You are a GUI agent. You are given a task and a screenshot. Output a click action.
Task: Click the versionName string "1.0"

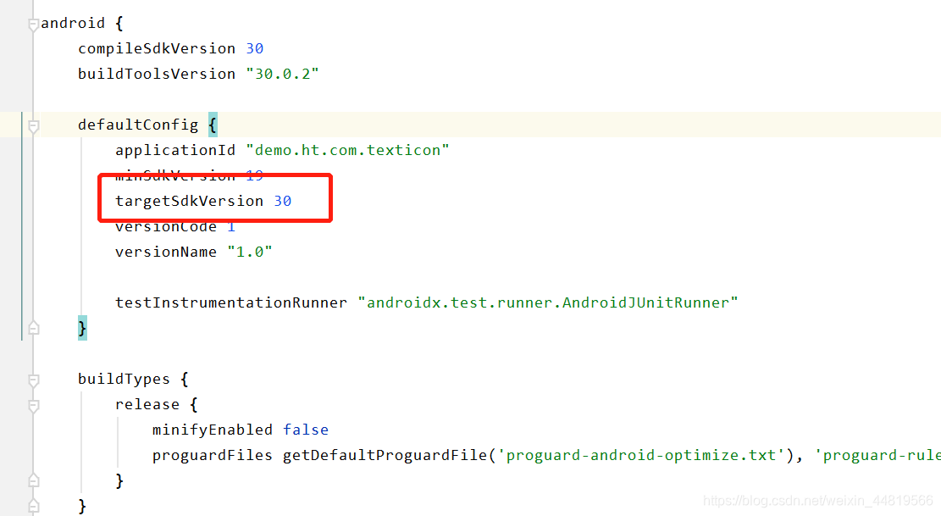[x=250, y=252]
